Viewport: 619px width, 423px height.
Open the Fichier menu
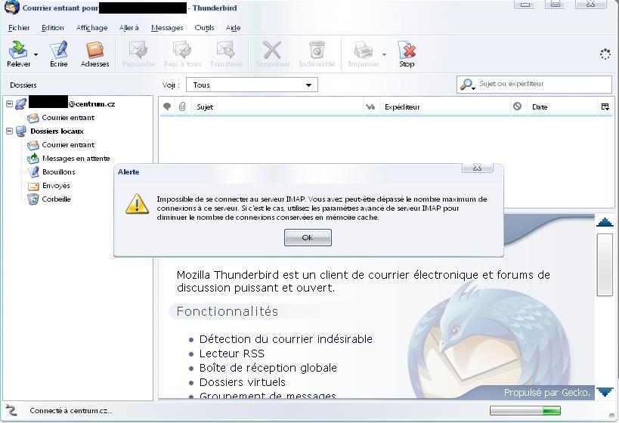pos(19,28)
